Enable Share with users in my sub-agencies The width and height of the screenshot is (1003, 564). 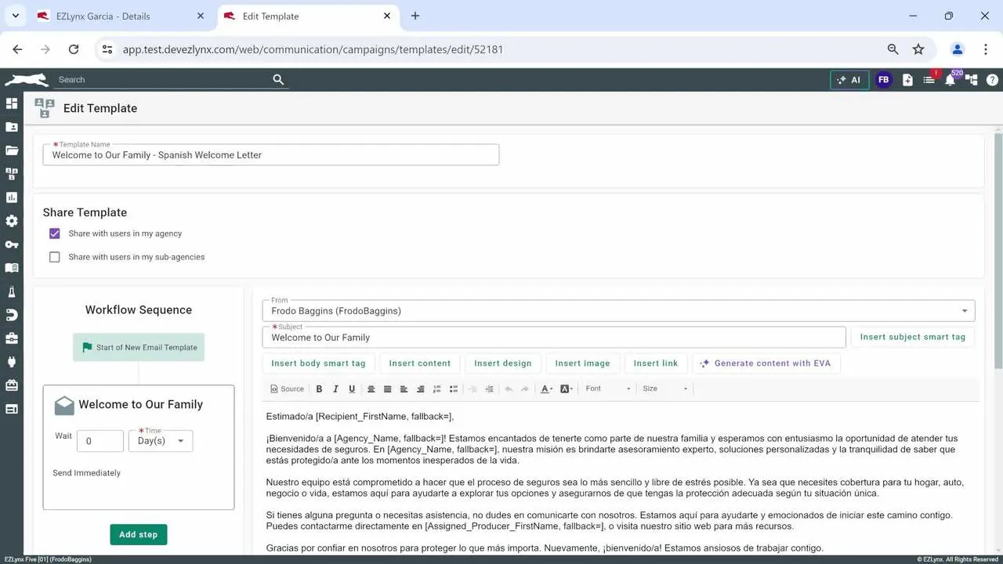click(x=55, y=257)
